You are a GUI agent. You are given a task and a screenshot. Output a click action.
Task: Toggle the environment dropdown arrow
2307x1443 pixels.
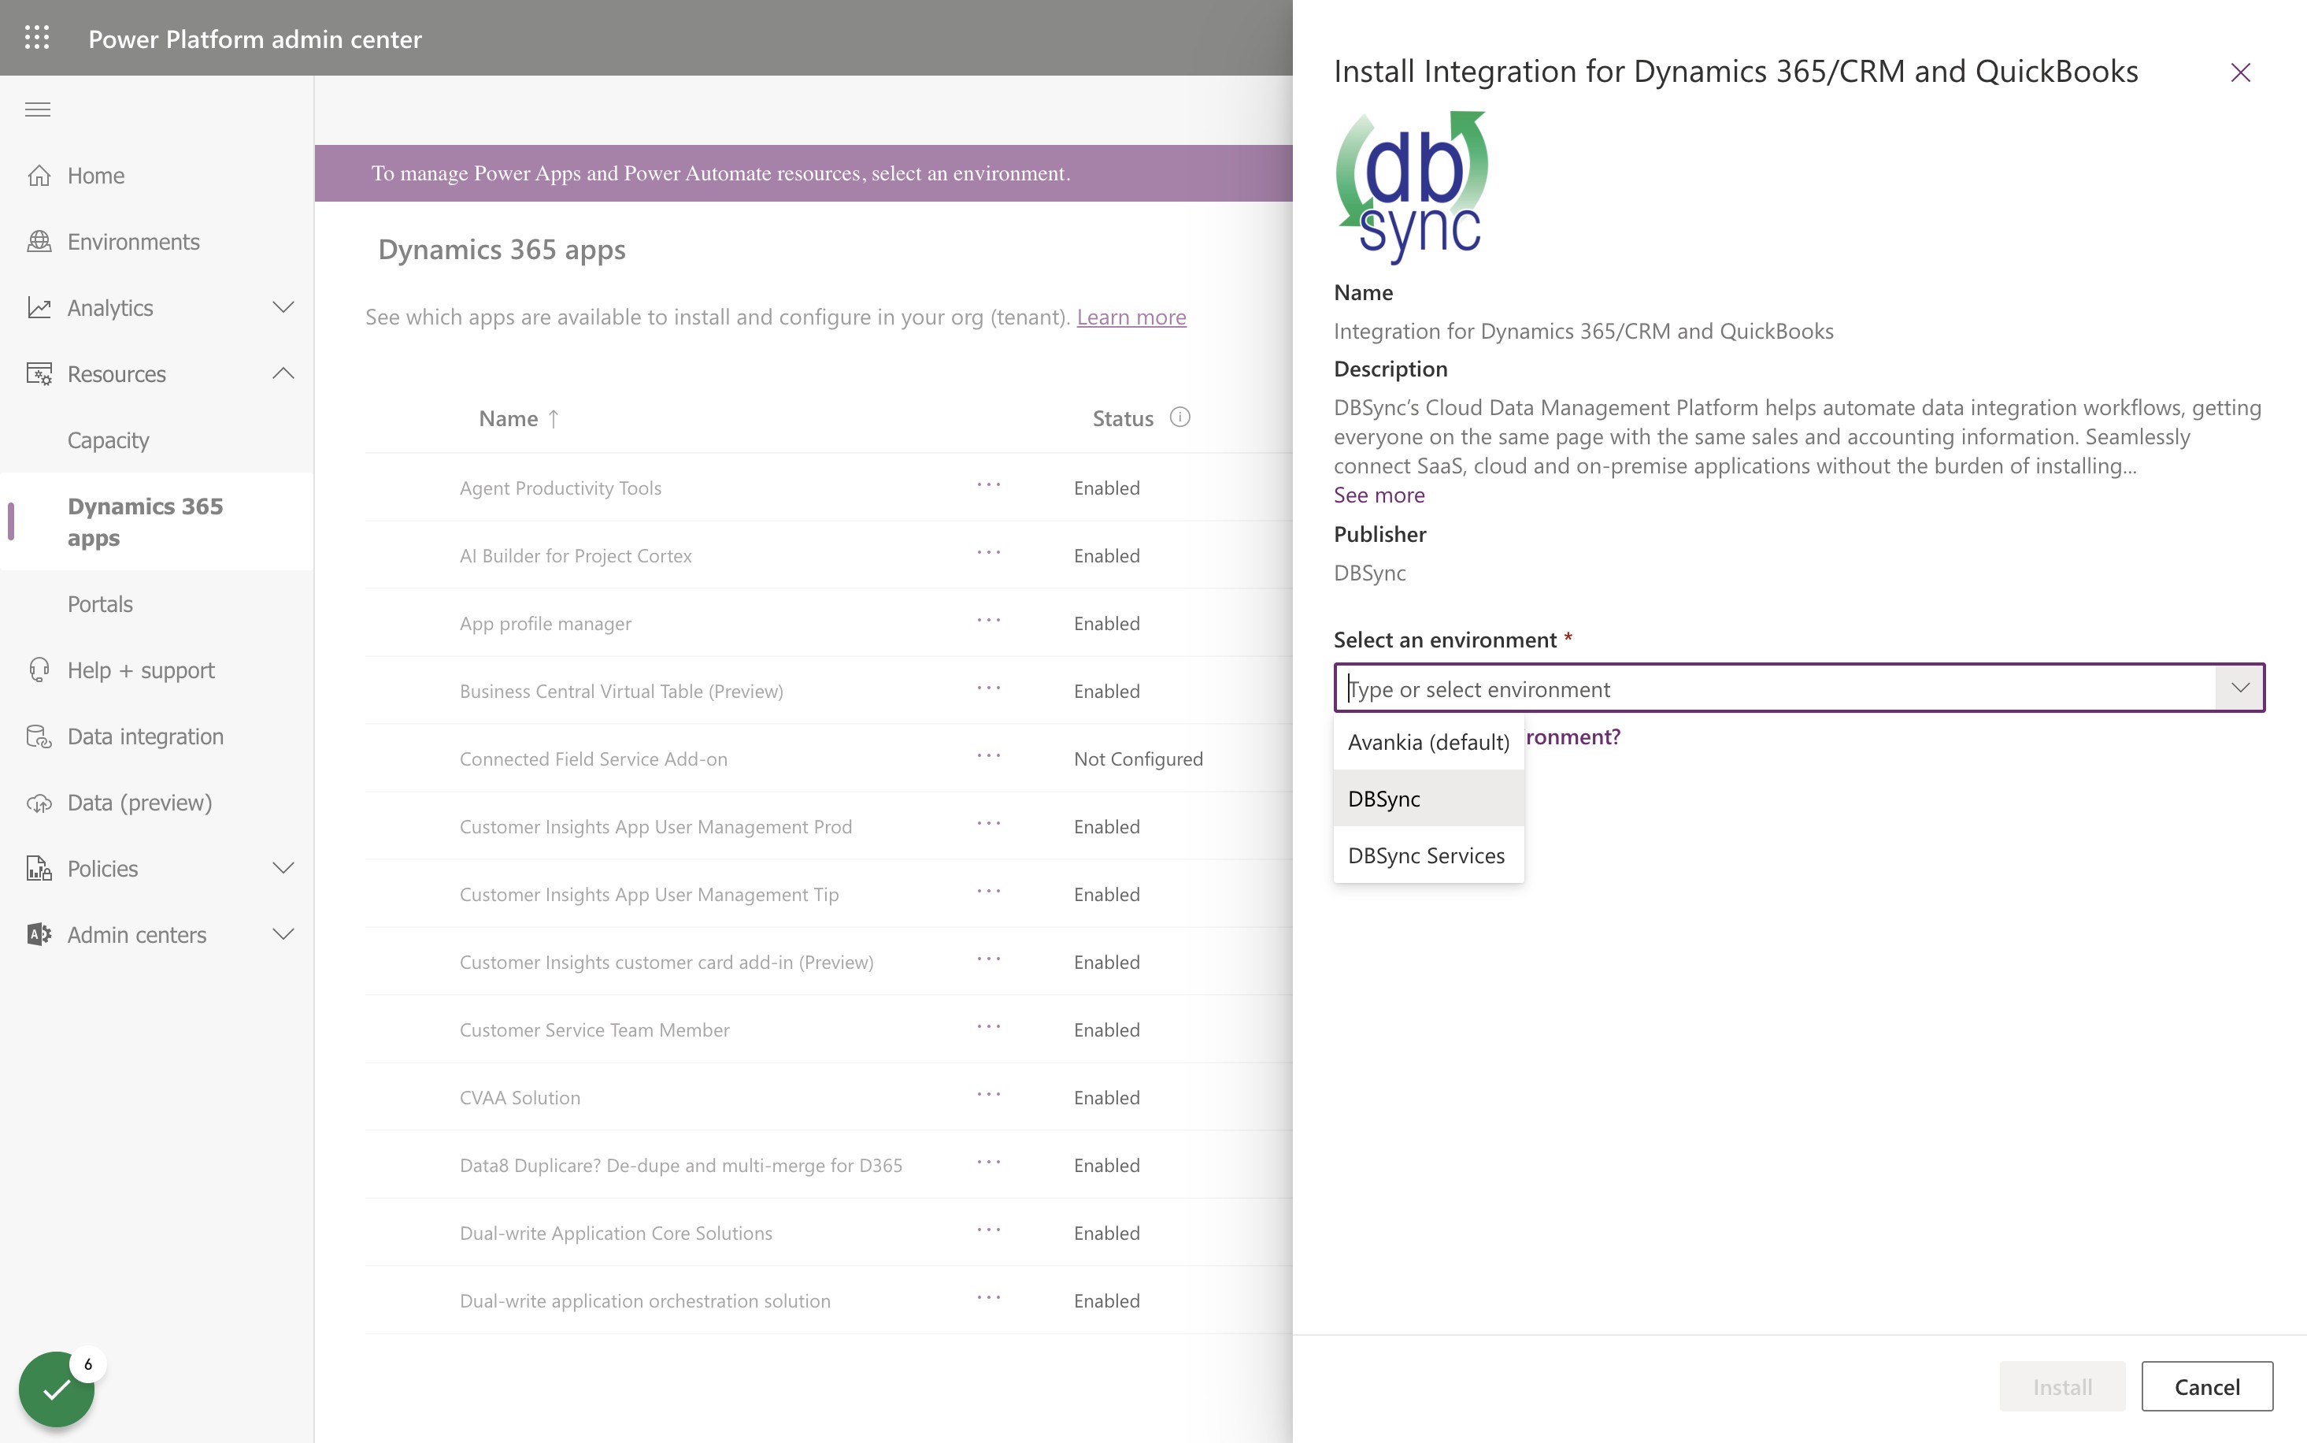click(x=2239, y=688)
